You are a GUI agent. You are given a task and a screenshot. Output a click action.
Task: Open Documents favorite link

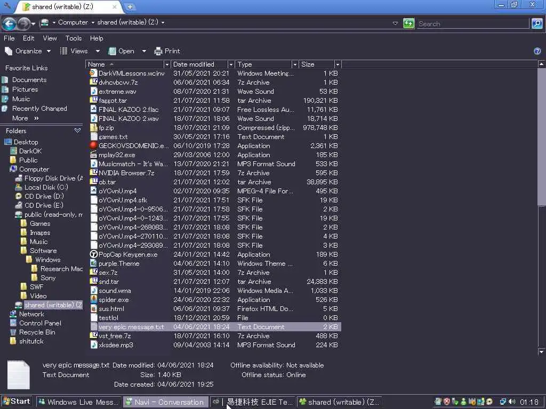click(29, 80)
